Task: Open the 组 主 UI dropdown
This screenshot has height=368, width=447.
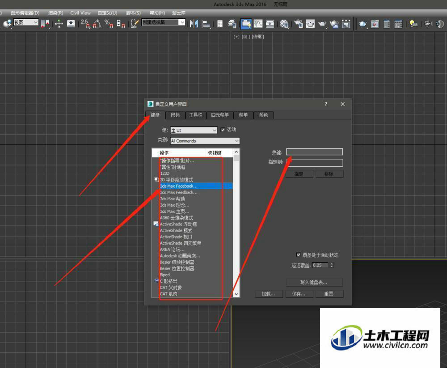Action: (194, 131)
